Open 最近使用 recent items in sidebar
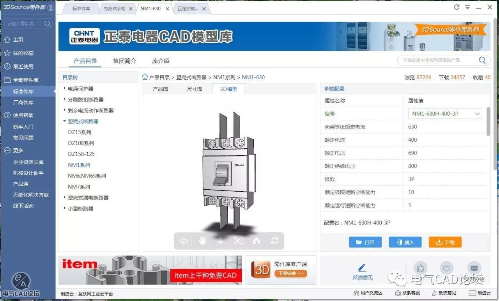Viewport: 499px width, 301px height. tap(19, 66)
